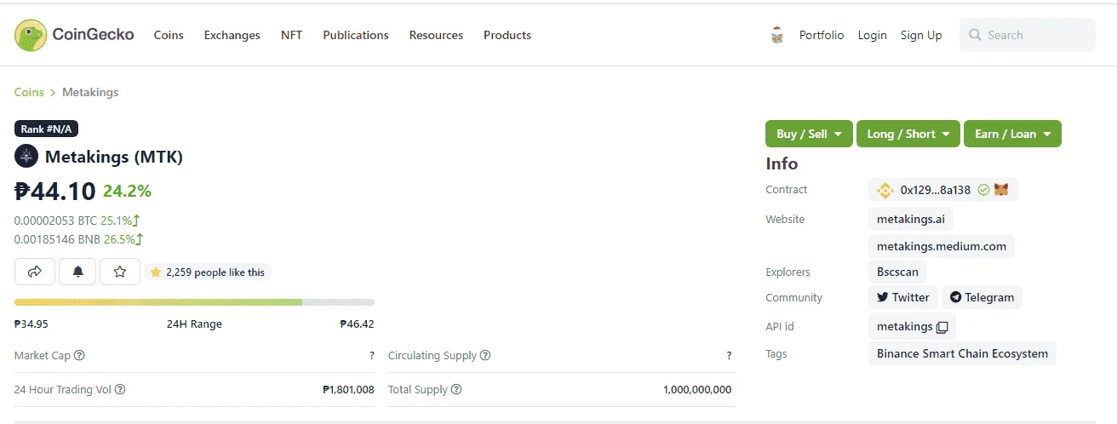
Task: Click the MetaMask fox icon
Action: 1001,190
